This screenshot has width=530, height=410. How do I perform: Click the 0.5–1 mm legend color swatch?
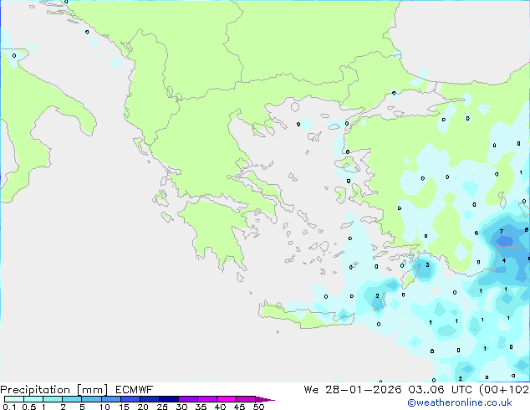pyautogui.click(x=33, y=399)
